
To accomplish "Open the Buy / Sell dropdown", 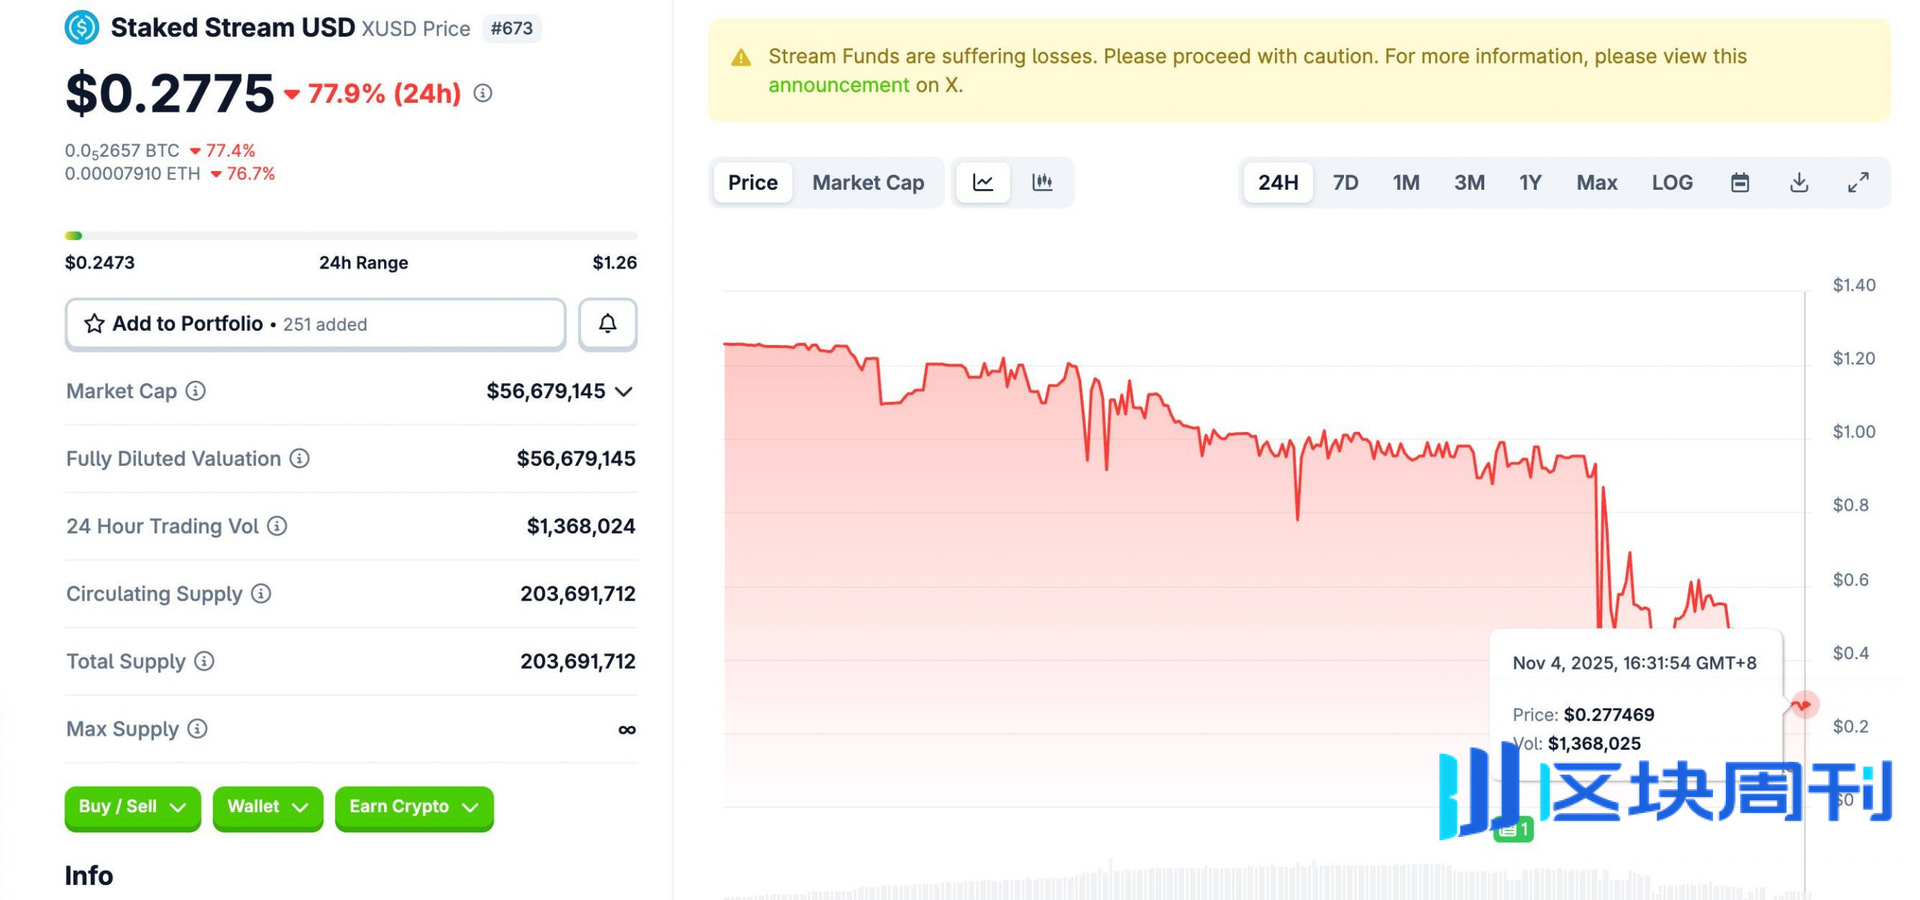I will click(x=132, y=807).
